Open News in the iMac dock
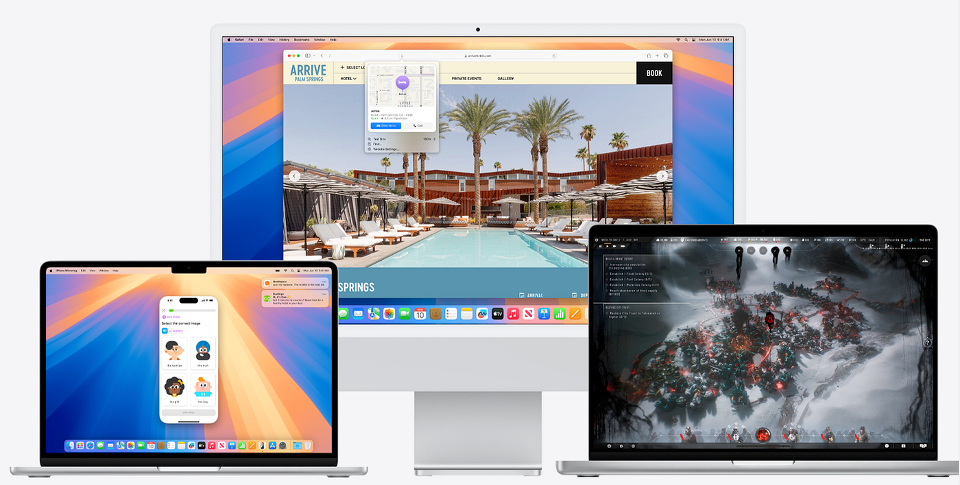Screen dimensions: 960x485 click(529, 314)
